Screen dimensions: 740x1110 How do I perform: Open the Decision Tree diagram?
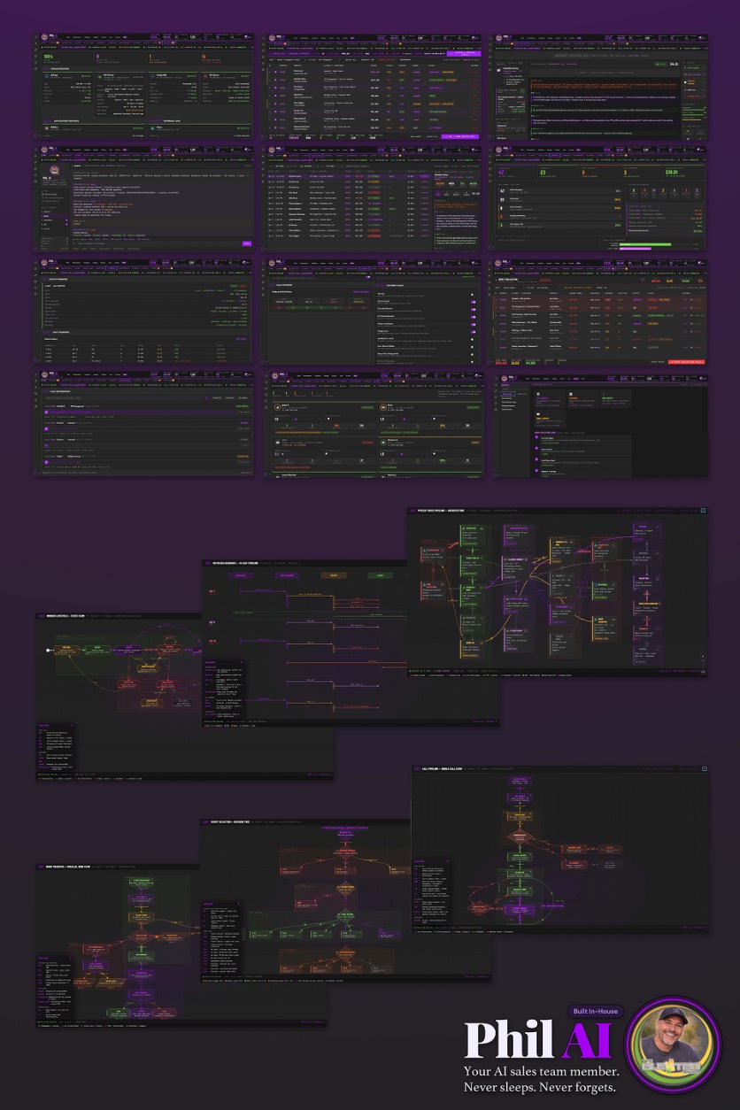(346, 899)
